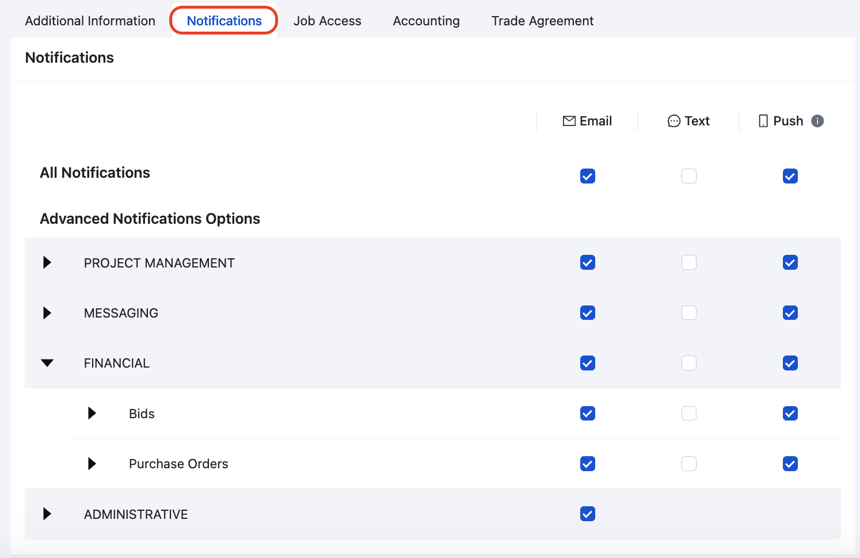Expand the Purchase Orders subsection
Image resolution: width=860 pixels, height=558 pixels.
click(92, 464)
